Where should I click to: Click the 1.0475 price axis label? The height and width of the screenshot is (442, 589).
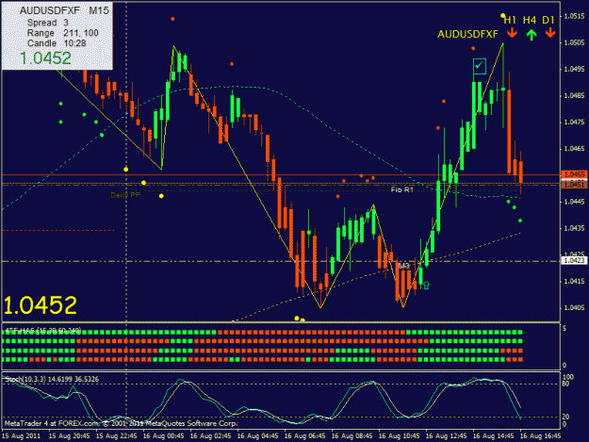point(575,123)
